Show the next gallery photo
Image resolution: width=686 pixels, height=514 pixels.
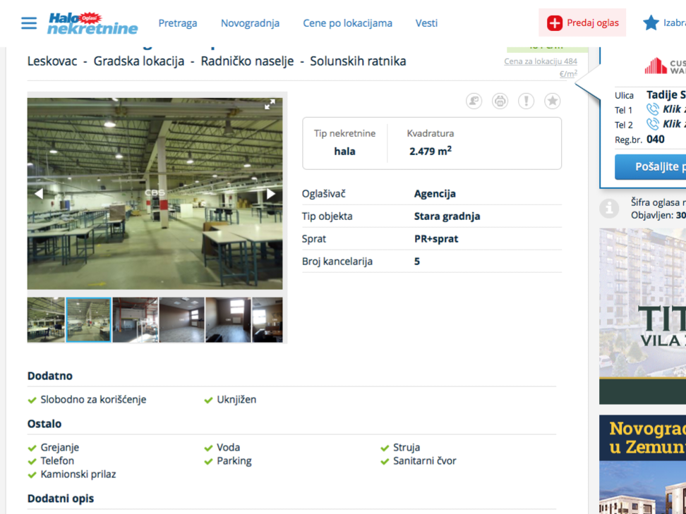click(x=271, y=194)
